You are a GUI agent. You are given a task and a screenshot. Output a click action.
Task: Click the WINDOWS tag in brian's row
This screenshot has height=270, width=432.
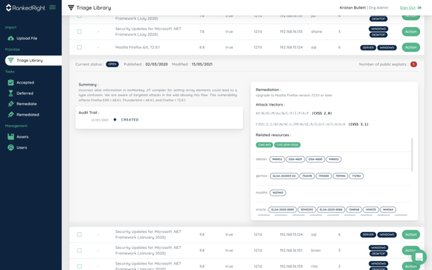(x=378, y=247)
